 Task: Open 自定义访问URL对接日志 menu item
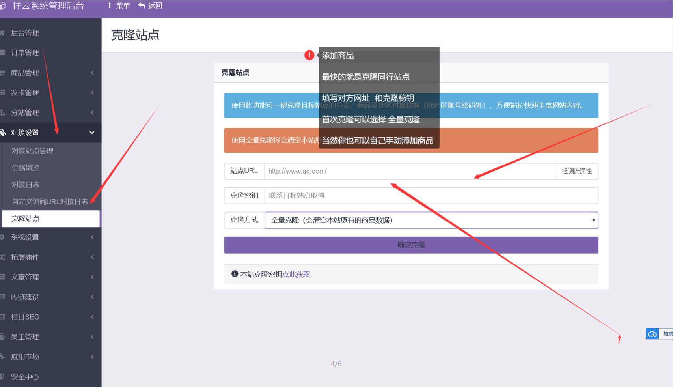coord(50,202)
